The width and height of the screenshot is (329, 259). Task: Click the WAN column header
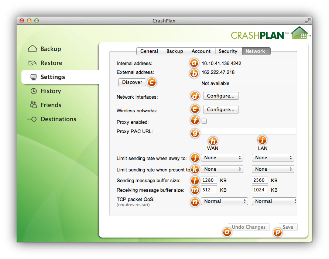click(213, 148)
